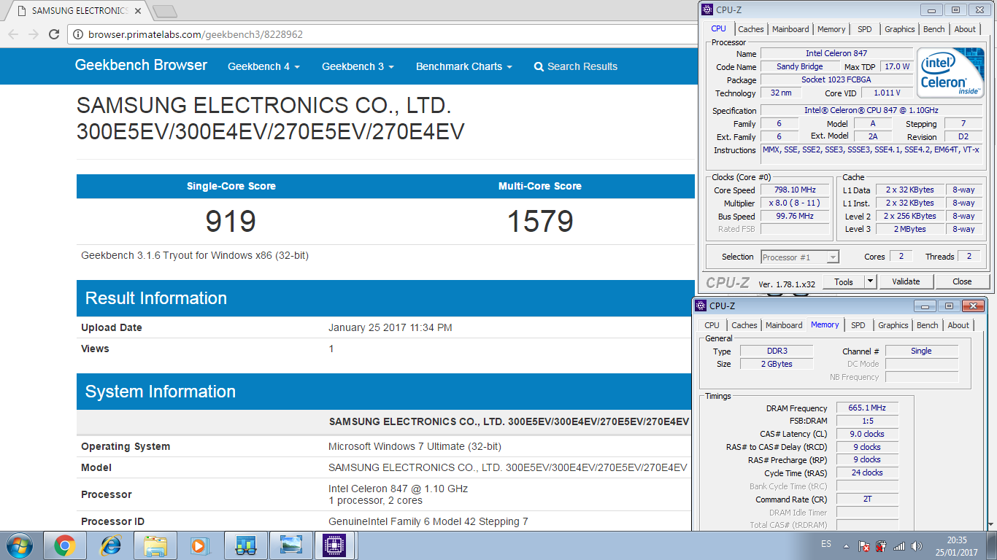The height and width of the screenshot is (560, 997).
Task: Open Graphics tab in CPU-Z Memory window
Action: (x=893, y=325)
